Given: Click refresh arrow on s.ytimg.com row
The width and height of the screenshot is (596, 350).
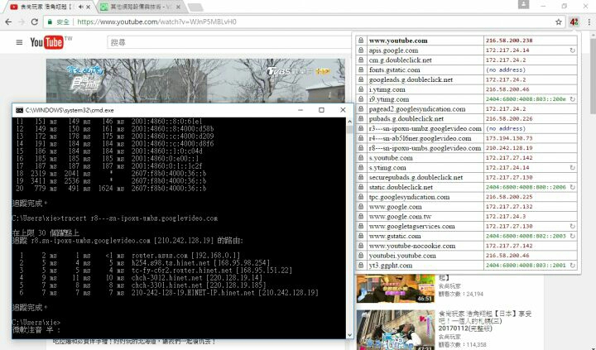Looking at the screenshot, I should [x=573, y=168].
